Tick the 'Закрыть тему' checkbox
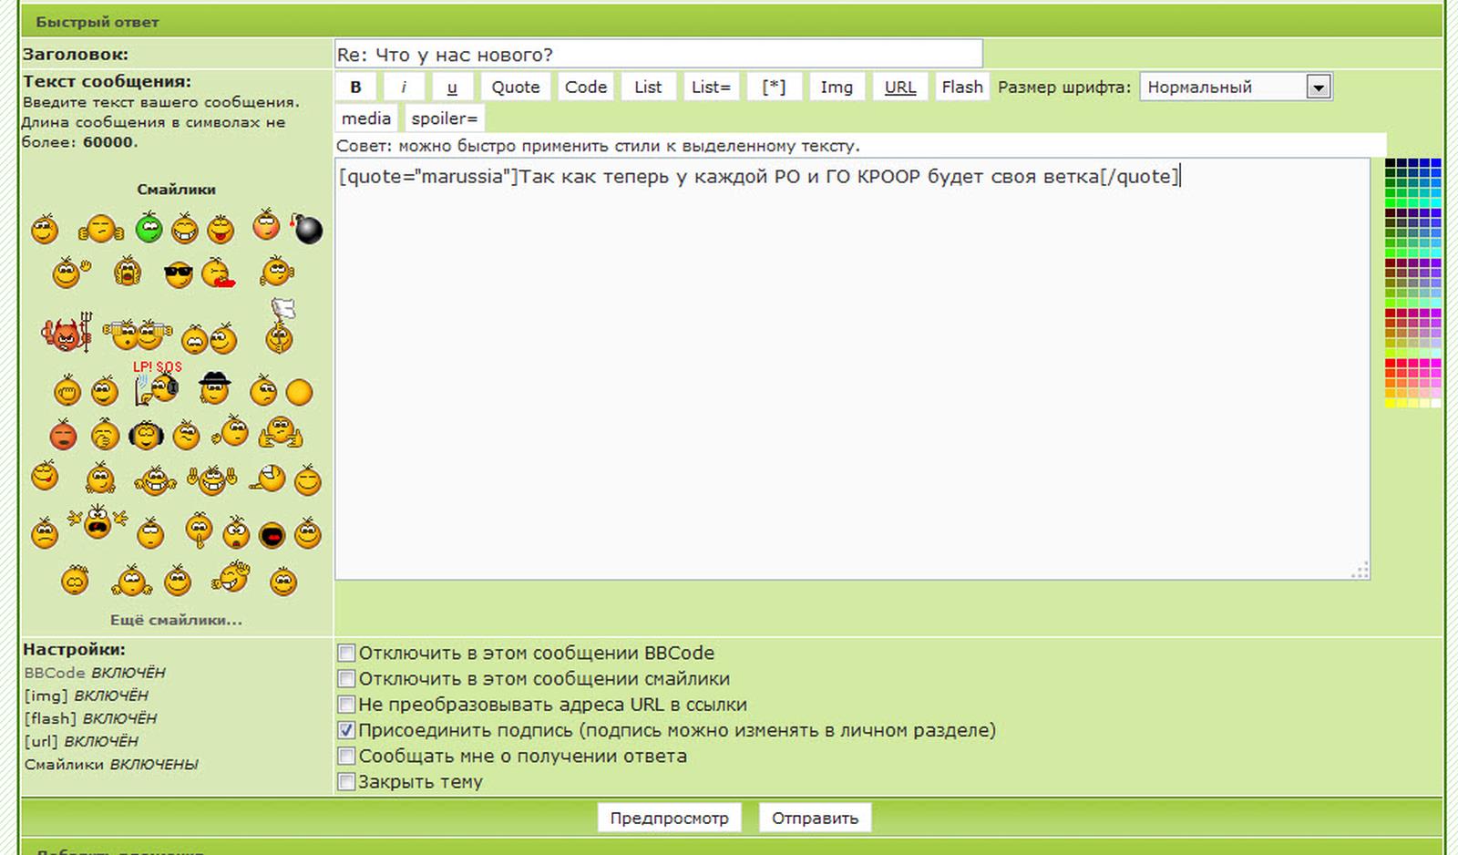This screenshot has width=1458, height=855. point(346,781)
